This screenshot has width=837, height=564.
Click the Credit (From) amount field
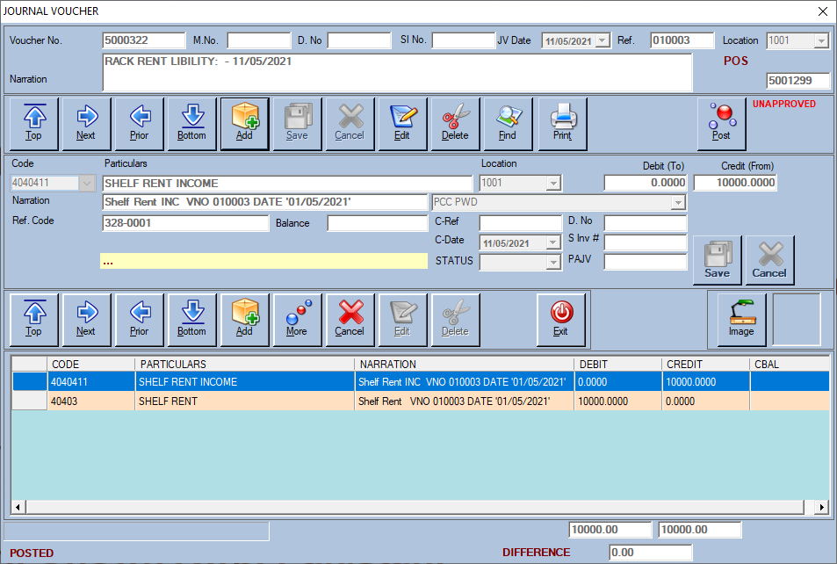click(x=734, y=183)
